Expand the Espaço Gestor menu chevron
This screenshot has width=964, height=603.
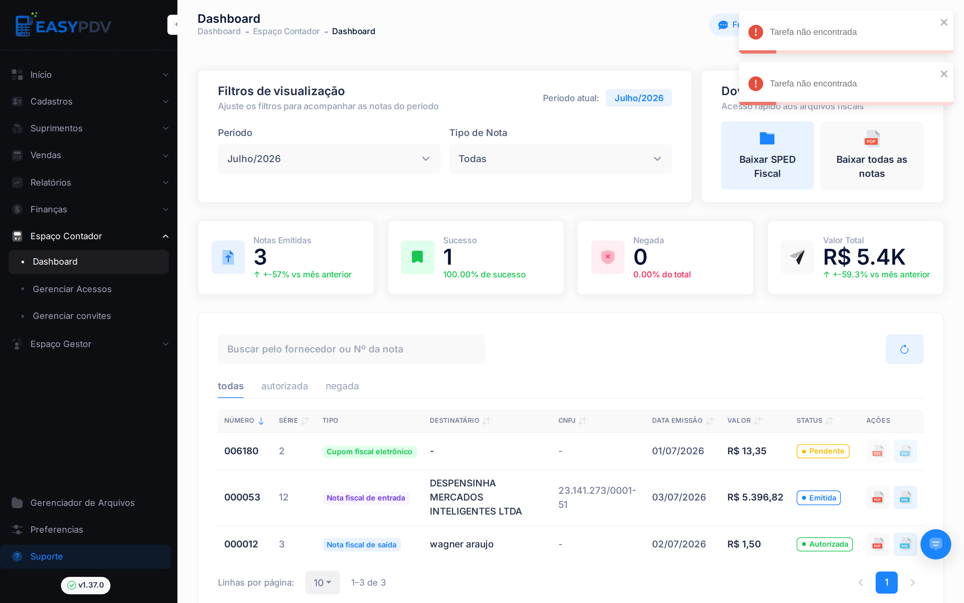coord(166,344)
